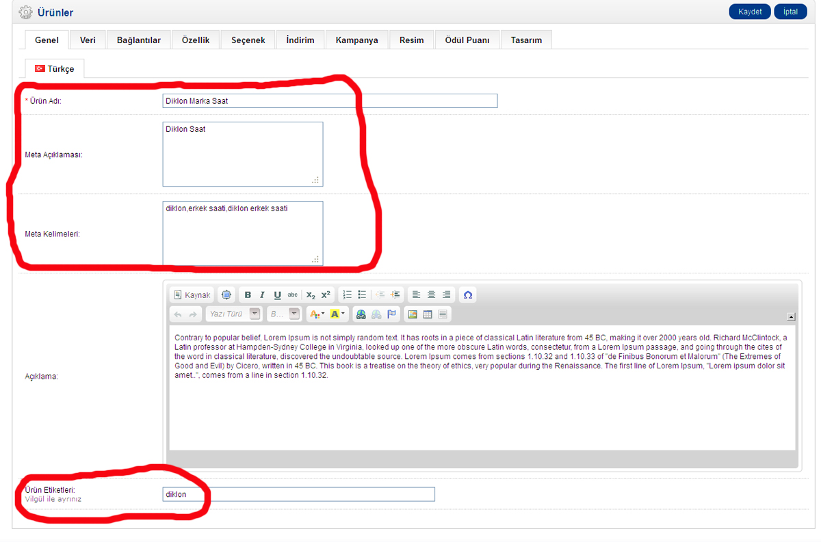The image size is (821, 542).
Task: Click into the Meta Açıklaması textarea
Action: (243, 154)
